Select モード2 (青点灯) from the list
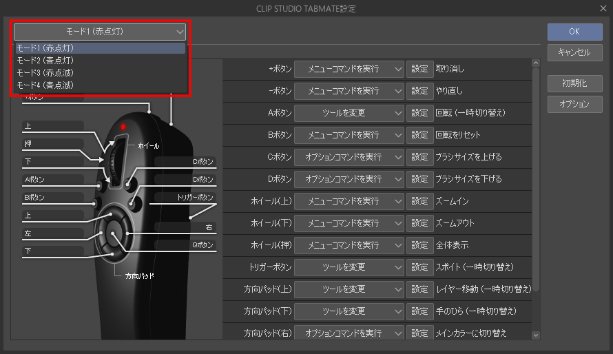The image size is (613, 354). coord(101,61)
